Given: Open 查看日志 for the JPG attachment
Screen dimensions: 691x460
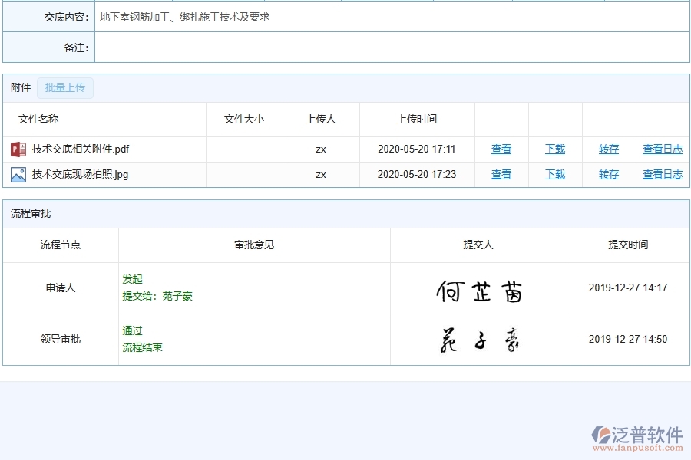Looking at the screenshot, I should tap(663, 174).
